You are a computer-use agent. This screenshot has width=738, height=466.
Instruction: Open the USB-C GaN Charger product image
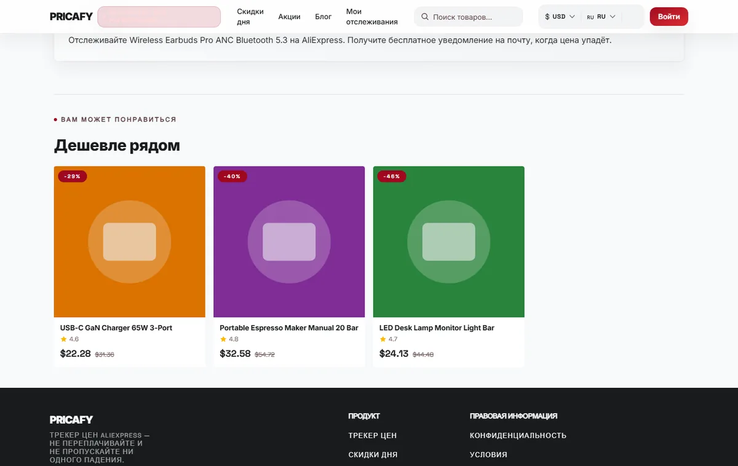tap(130, 242)
